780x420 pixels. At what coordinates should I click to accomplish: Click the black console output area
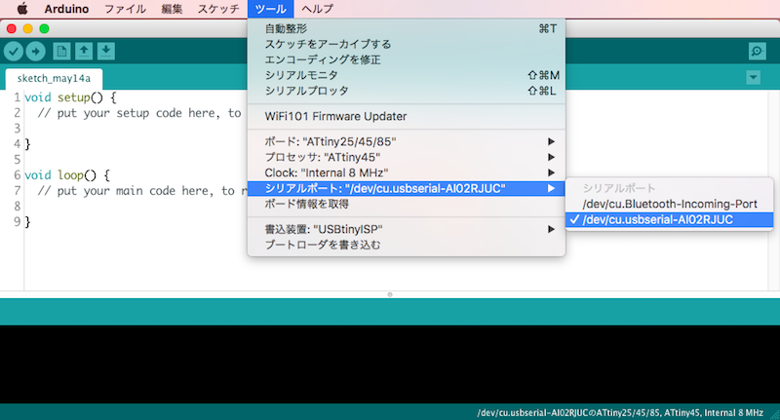click(390, 364)
